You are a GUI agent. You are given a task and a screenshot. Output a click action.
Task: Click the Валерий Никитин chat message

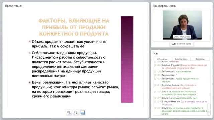181,103
